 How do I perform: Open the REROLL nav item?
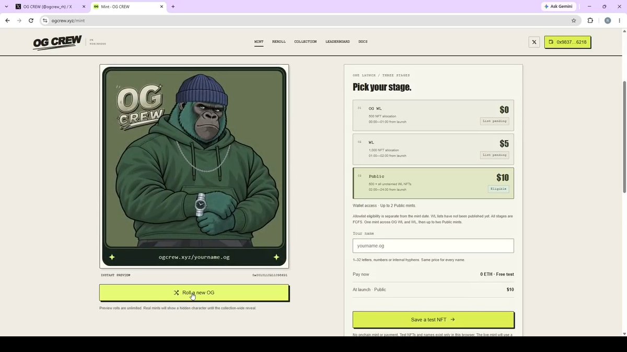tap(279, 42)
